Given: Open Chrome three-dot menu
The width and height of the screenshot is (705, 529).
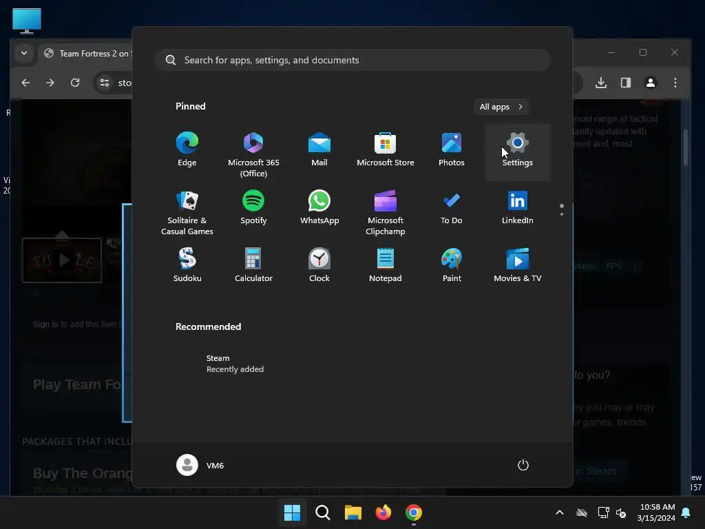Looking at the screenshot, I should 675,83.
